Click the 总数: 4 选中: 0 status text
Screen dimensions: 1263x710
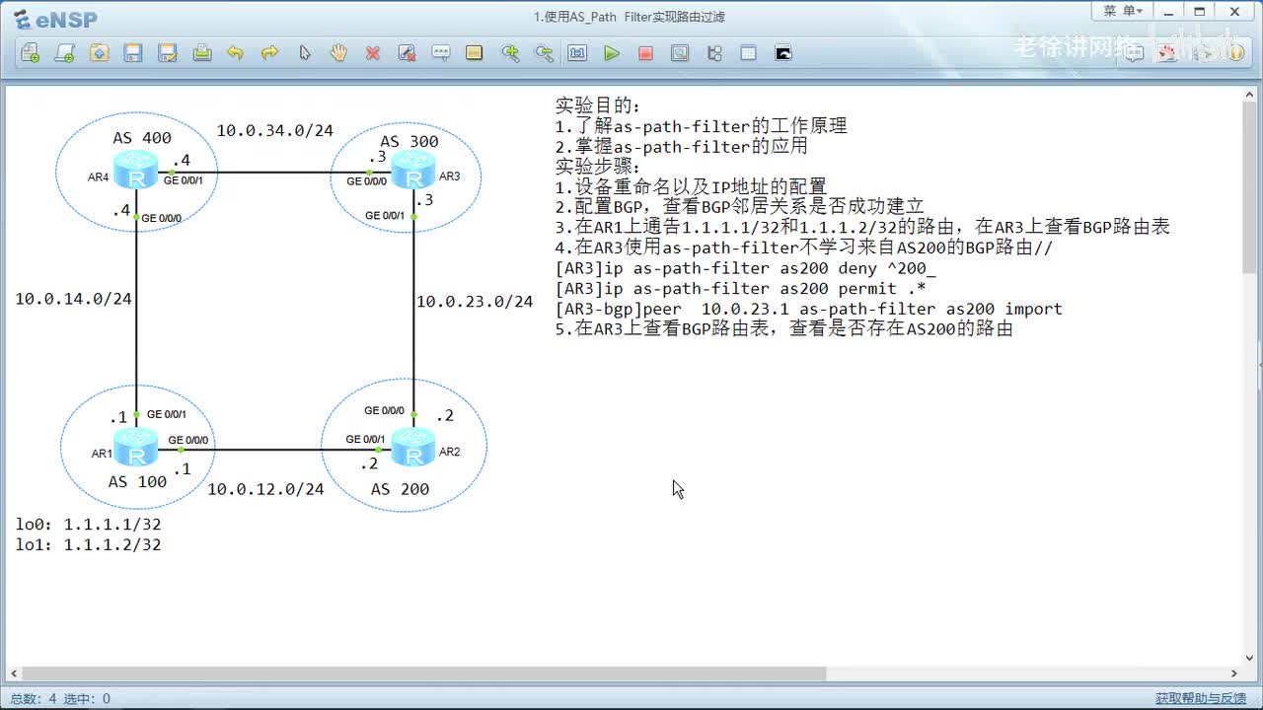click(x=60, y=698)
